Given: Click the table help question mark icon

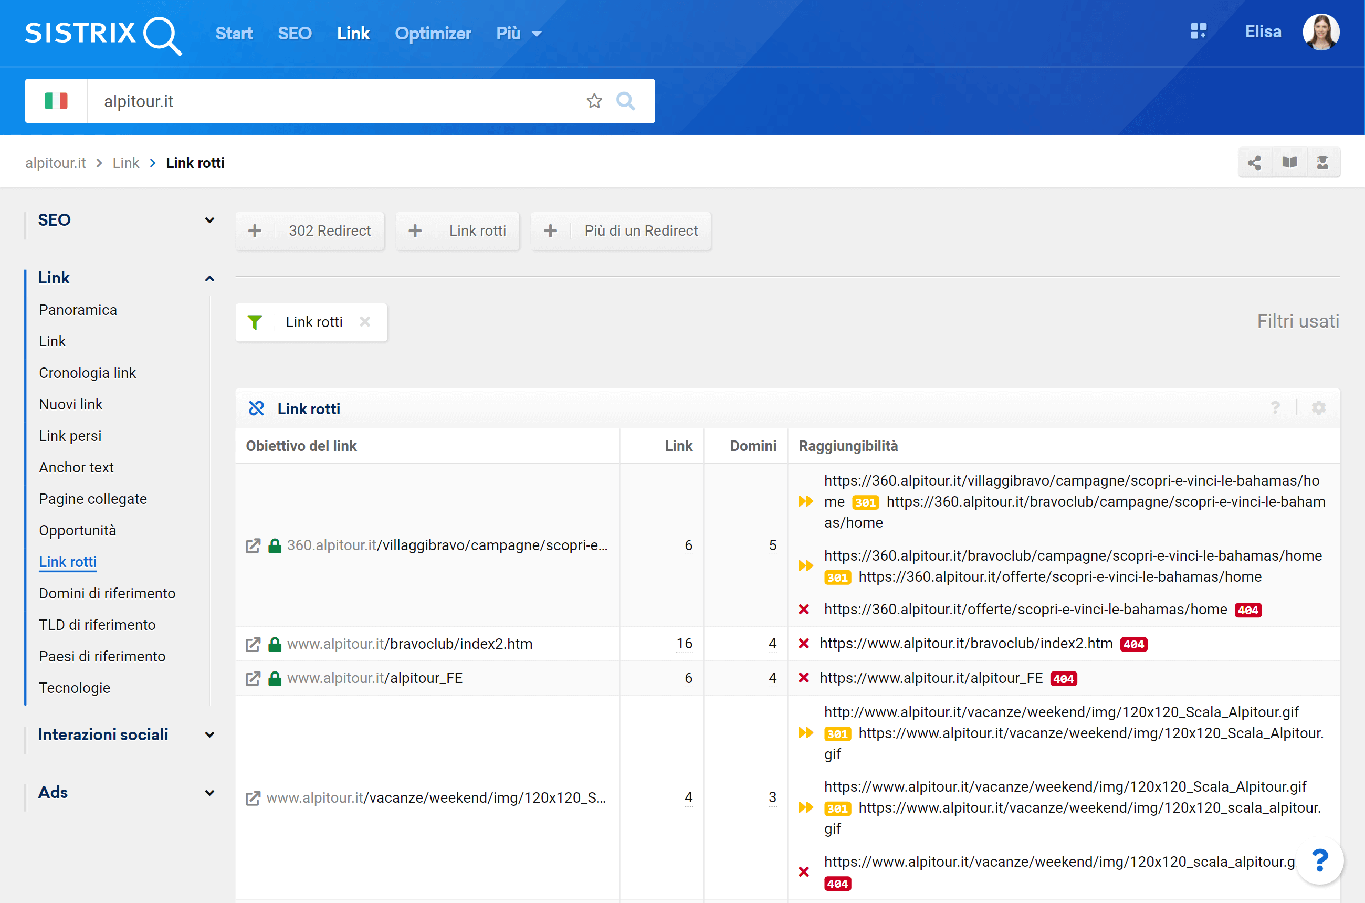Looking at the screenshot, I should pyautogui.click(x=1275, y=408).
